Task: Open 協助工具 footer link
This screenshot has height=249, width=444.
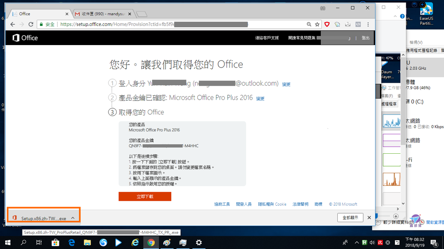Action: pos(222,204)
